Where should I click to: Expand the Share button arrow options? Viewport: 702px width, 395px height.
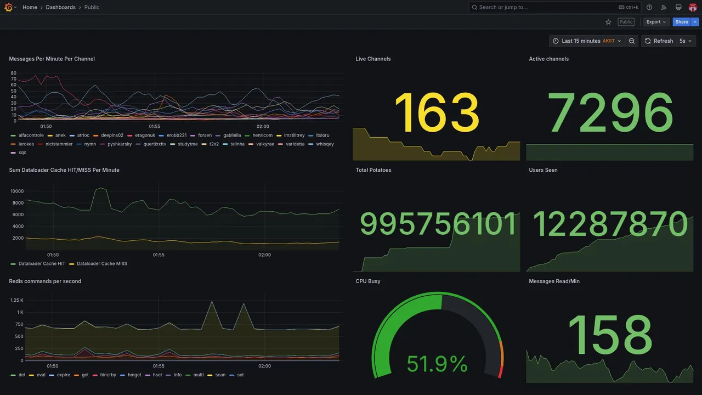tap(695, 22)
